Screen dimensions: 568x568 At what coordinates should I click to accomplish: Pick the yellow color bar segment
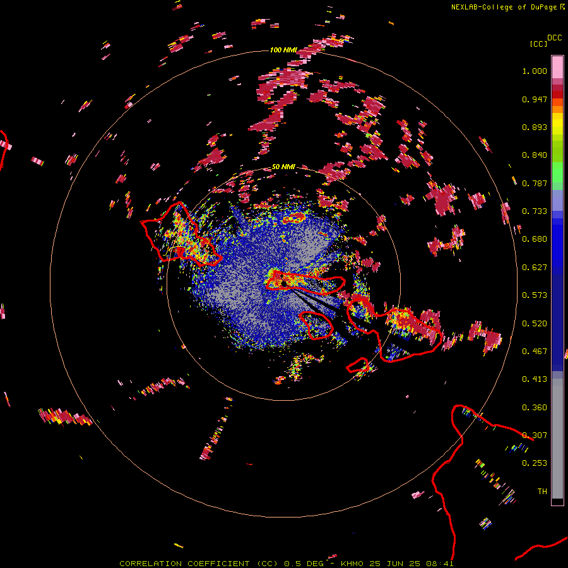[x=557, y=124]
